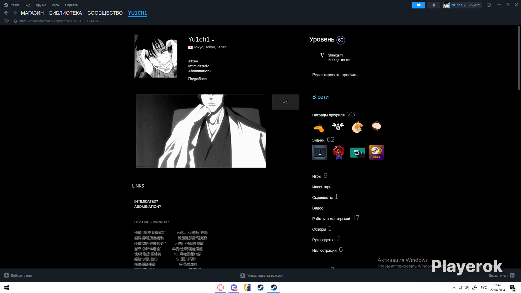Open the friends and chat icon
Image resolution: width=521 pixels, height=293 pixels.
(x=512, y=275)
